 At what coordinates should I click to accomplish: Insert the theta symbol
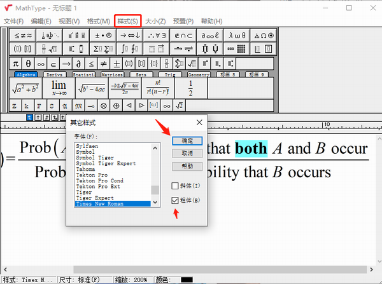coord(28,64)
